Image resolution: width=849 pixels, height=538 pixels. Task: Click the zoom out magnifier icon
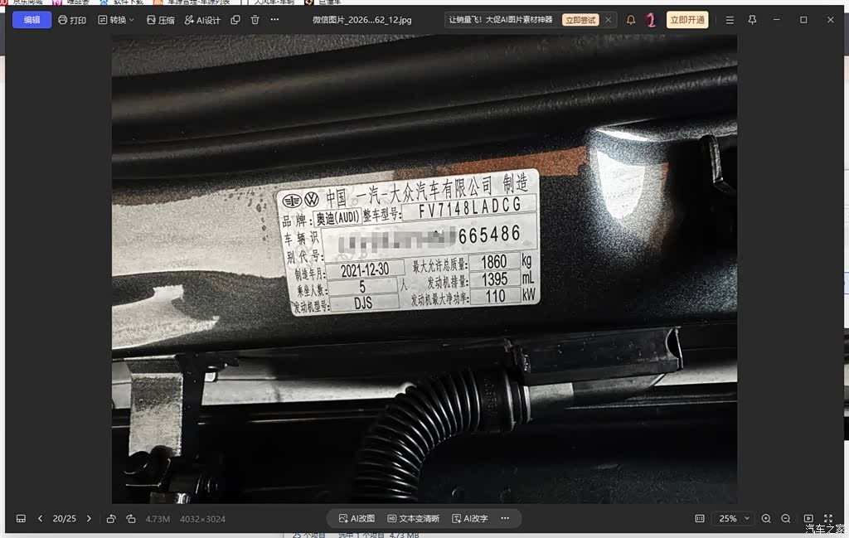pos(786,518)
